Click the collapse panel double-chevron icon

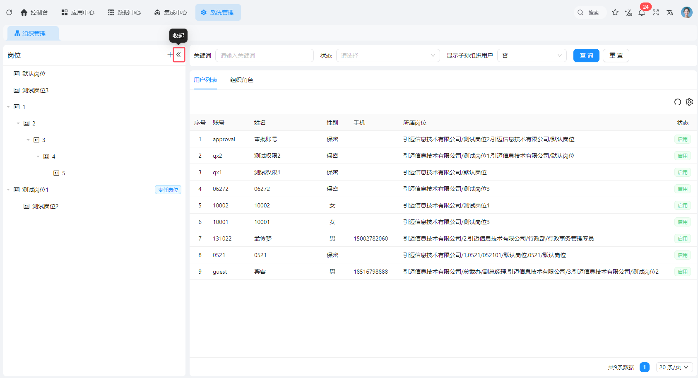[x=179, y=55]
